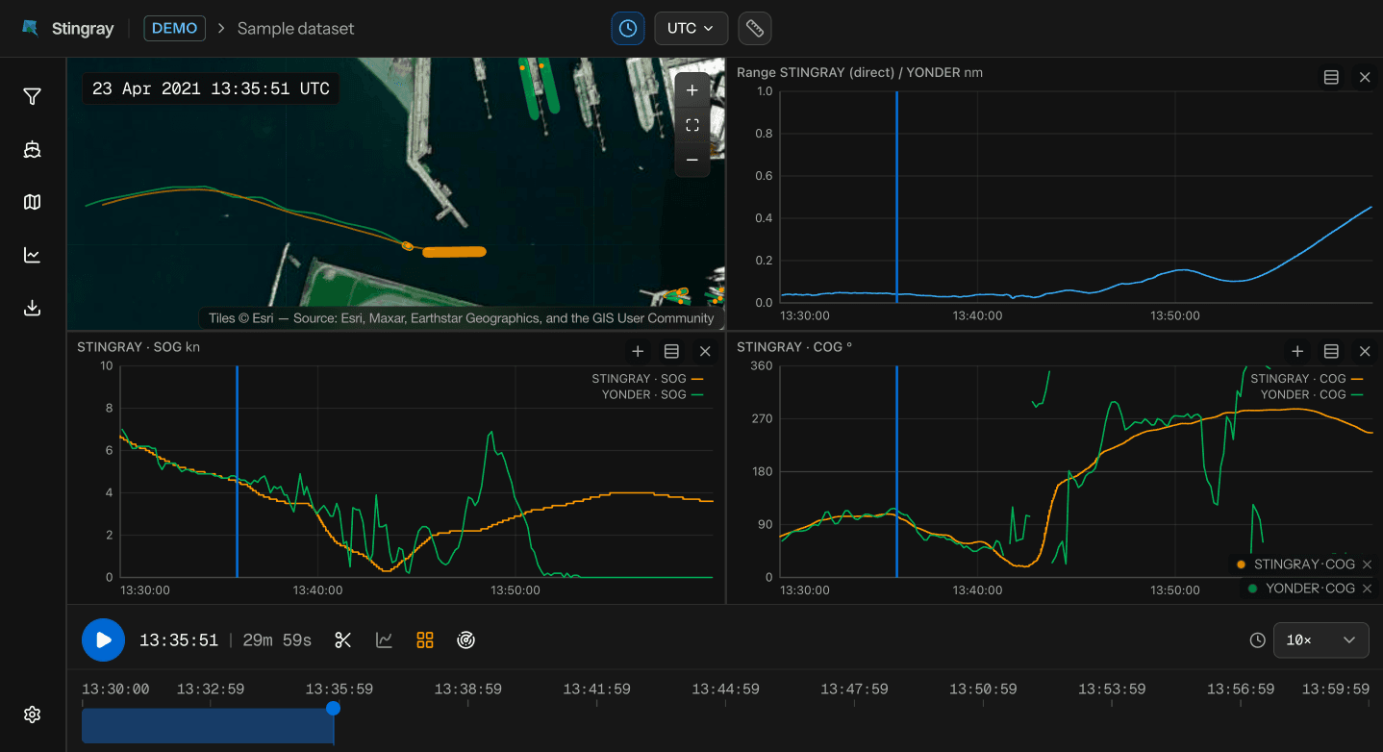
Task: Start playback with the play button
Action: pos(104,640)
